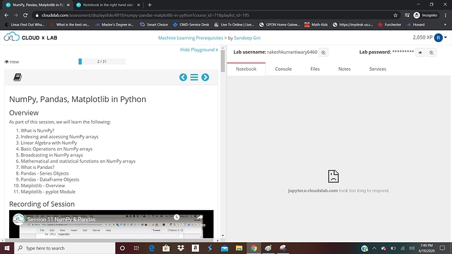Play the Session 11 NumPy & Pandas video

[x=111, y=224]
